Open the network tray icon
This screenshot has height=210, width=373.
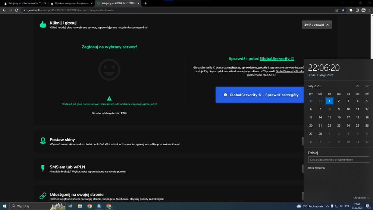click(336, 206)
